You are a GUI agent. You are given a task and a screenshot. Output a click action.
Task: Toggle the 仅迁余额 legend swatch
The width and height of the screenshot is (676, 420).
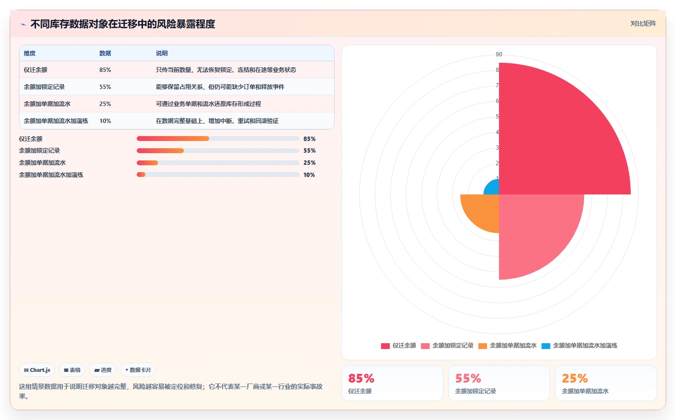(x=385, y=346)
